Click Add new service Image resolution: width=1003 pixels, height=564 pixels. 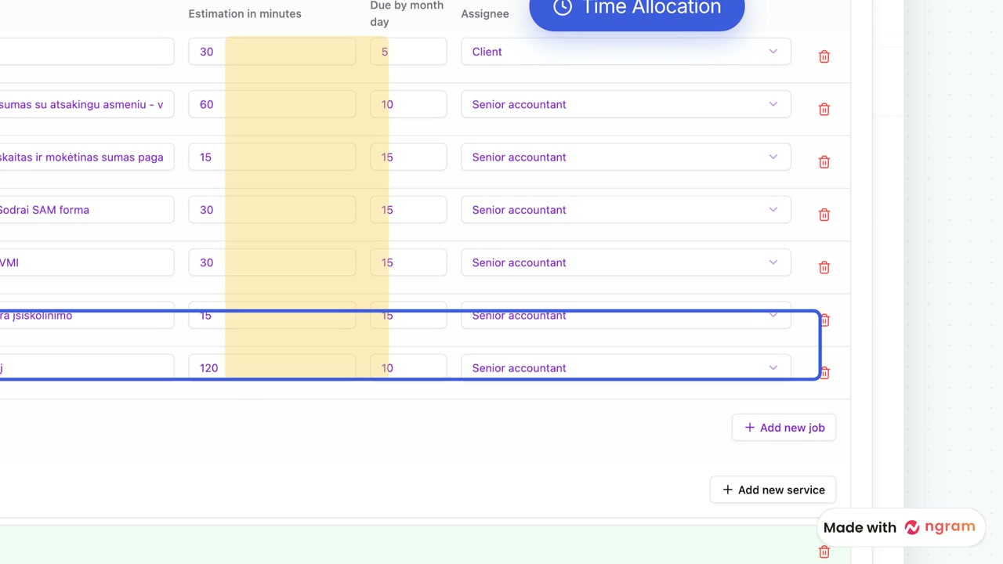[773, 490]
